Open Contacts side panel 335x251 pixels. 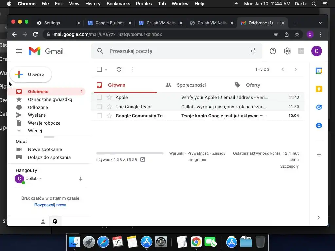319,125
